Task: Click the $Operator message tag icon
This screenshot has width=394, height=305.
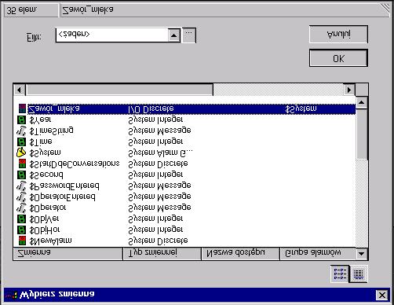Action: [21, 208]
